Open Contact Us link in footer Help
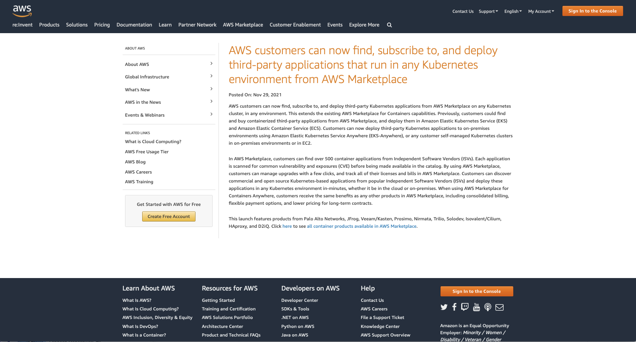This screenshot has width=636, height=342. coord(372,300)
